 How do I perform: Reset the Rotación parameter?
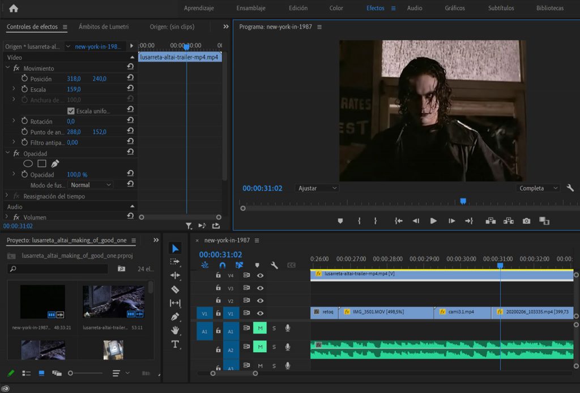click(x=130, y=120)
